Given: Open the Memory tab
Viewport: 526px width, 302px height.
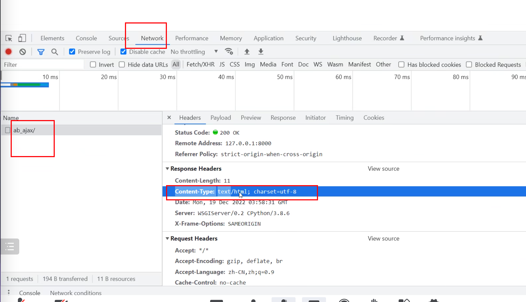Looking at the screenshot, I should [231, 38].
